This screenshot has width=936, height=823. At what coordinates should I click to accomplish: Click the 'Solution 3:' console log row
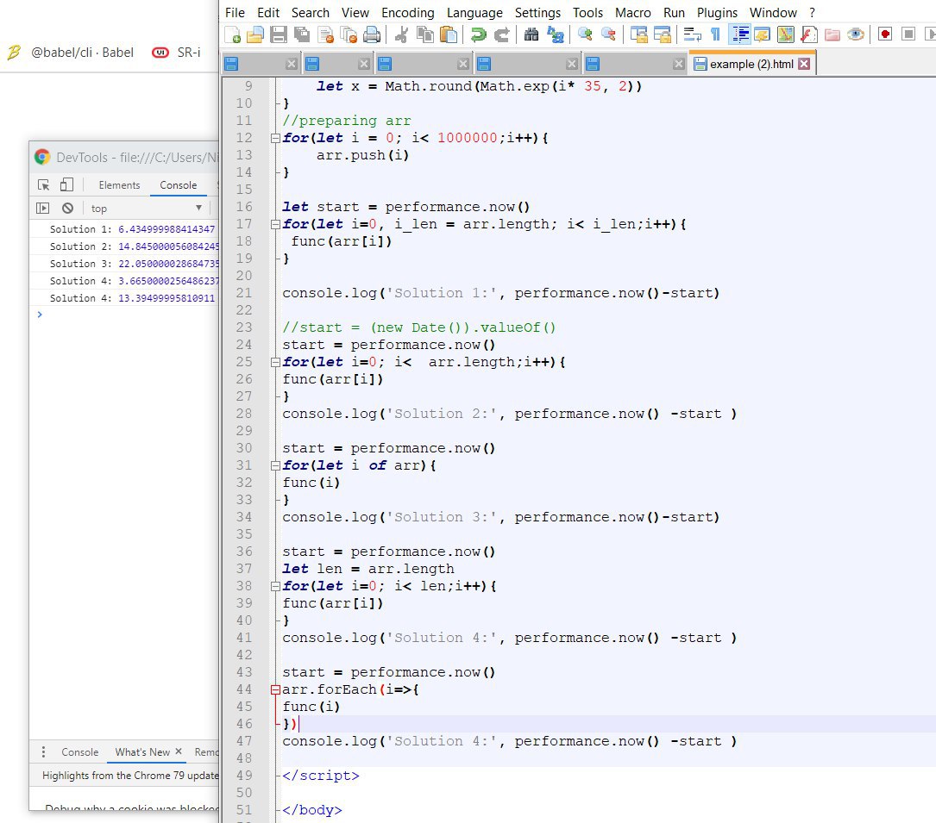click(125, 264)
